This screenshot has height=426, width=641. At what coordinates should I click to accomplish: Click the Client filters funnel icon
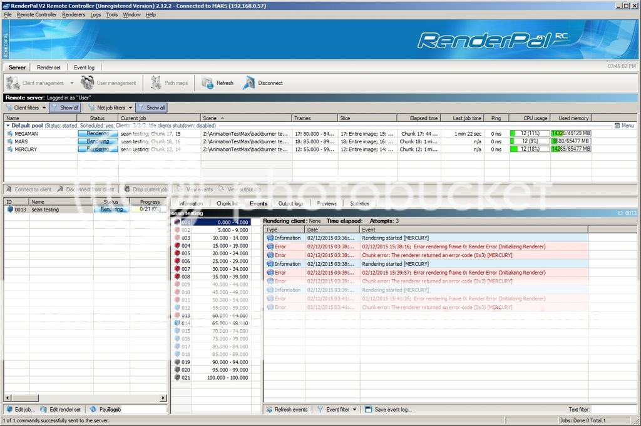(x=9, y=108)
